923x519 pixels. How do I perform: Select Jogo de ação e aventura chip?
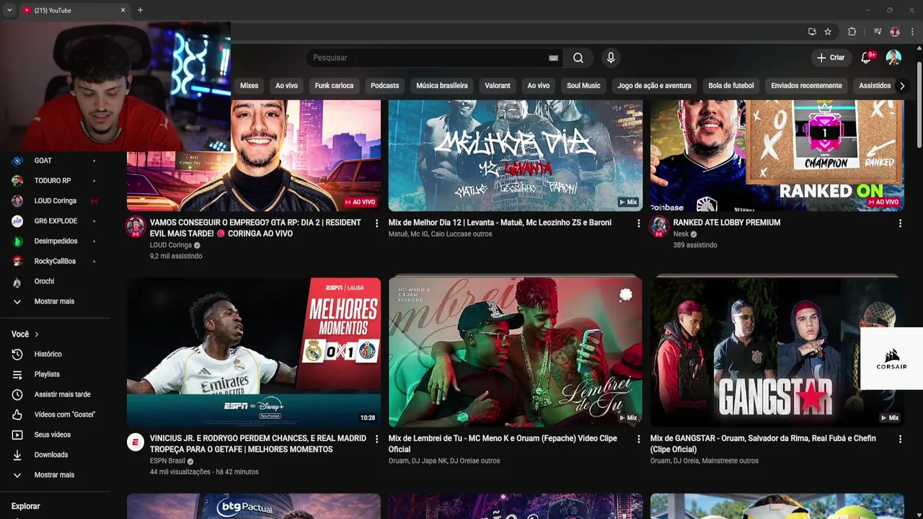coord(654,86)
